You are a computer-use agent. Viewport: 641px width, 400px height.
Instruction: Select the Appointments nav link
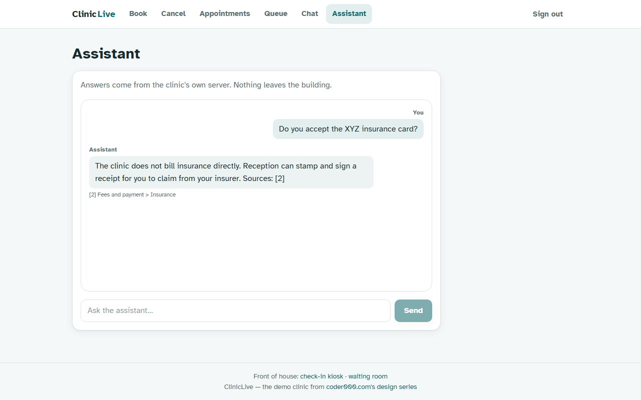(x=225, y=13)
